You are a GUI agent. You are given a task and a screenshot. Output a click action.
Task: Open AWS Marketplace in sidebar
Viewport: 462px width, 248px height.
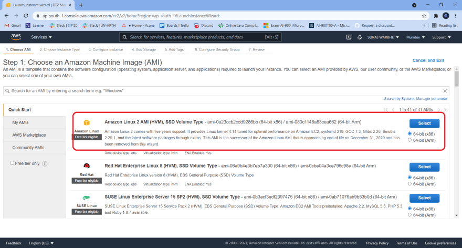tap(35, 135)
